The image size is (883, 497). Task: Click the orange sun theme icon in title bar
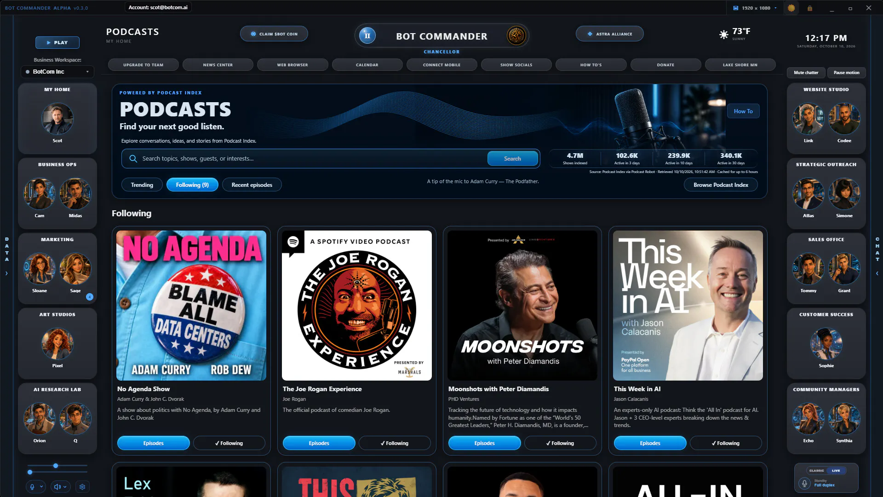tap(791, 8)
